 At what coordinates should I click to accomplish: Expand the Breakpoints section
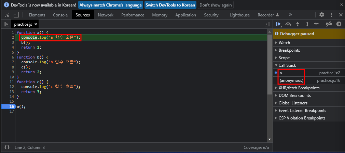pyautogui.click(x=309, y=50)
